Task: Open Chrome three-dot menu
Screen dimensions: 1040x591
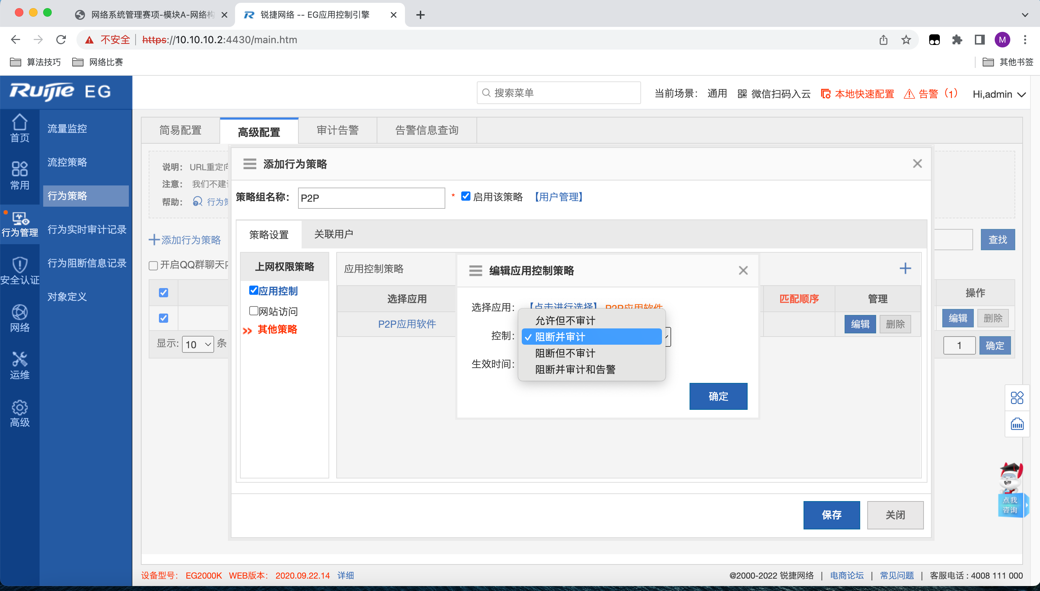Action: coord(1025,39)
